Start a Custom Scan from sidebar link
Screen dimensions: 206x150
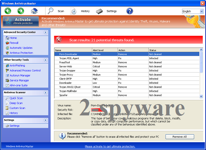click(17, 108)
